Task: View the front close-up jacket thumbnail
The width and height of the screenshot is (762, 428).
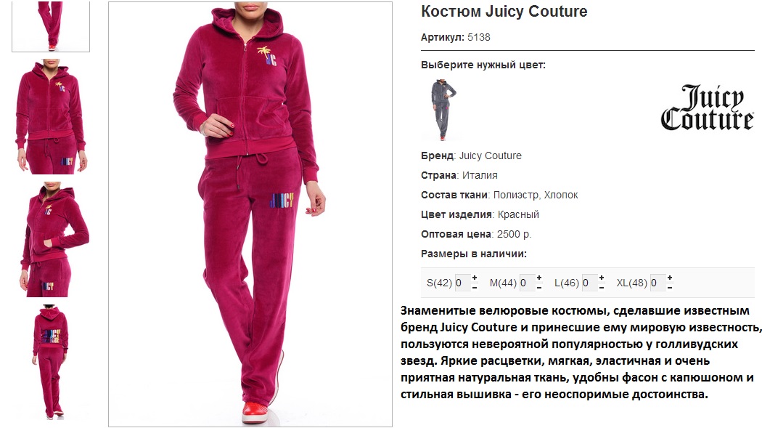Action: 51,117
